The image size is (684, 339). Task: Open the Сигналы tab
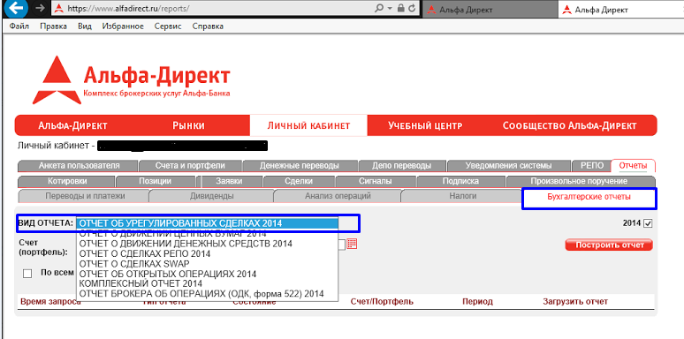tap(376, 181)
